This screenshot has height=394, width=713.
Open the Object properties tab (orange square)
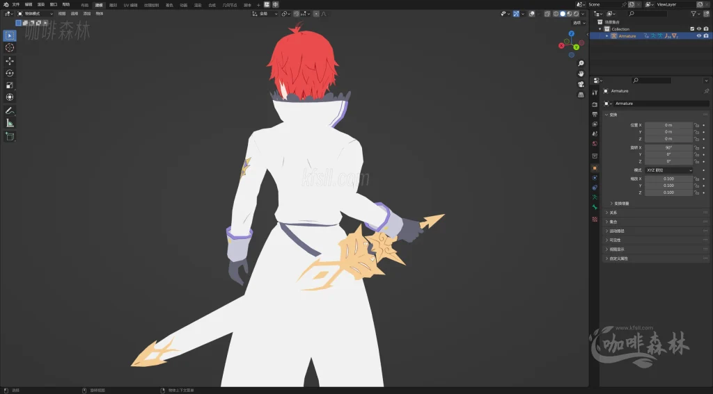595,168
